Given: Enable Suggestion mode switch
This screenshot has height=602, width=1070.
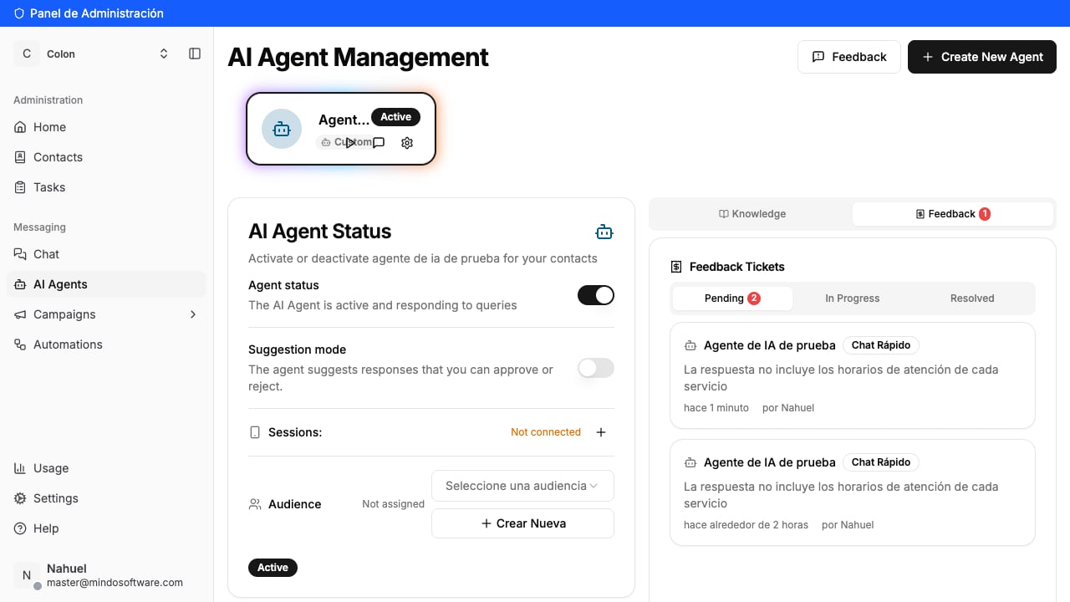Looking at the screenshot, I should pyautogui.click(x=596, y=368).
